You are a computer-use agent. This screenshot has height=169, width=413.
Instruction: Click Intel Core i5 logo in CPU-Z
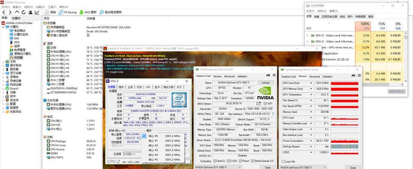click(x=179, y=100)
